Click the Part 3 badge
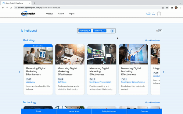183x114 pixels. pos(92,79)
